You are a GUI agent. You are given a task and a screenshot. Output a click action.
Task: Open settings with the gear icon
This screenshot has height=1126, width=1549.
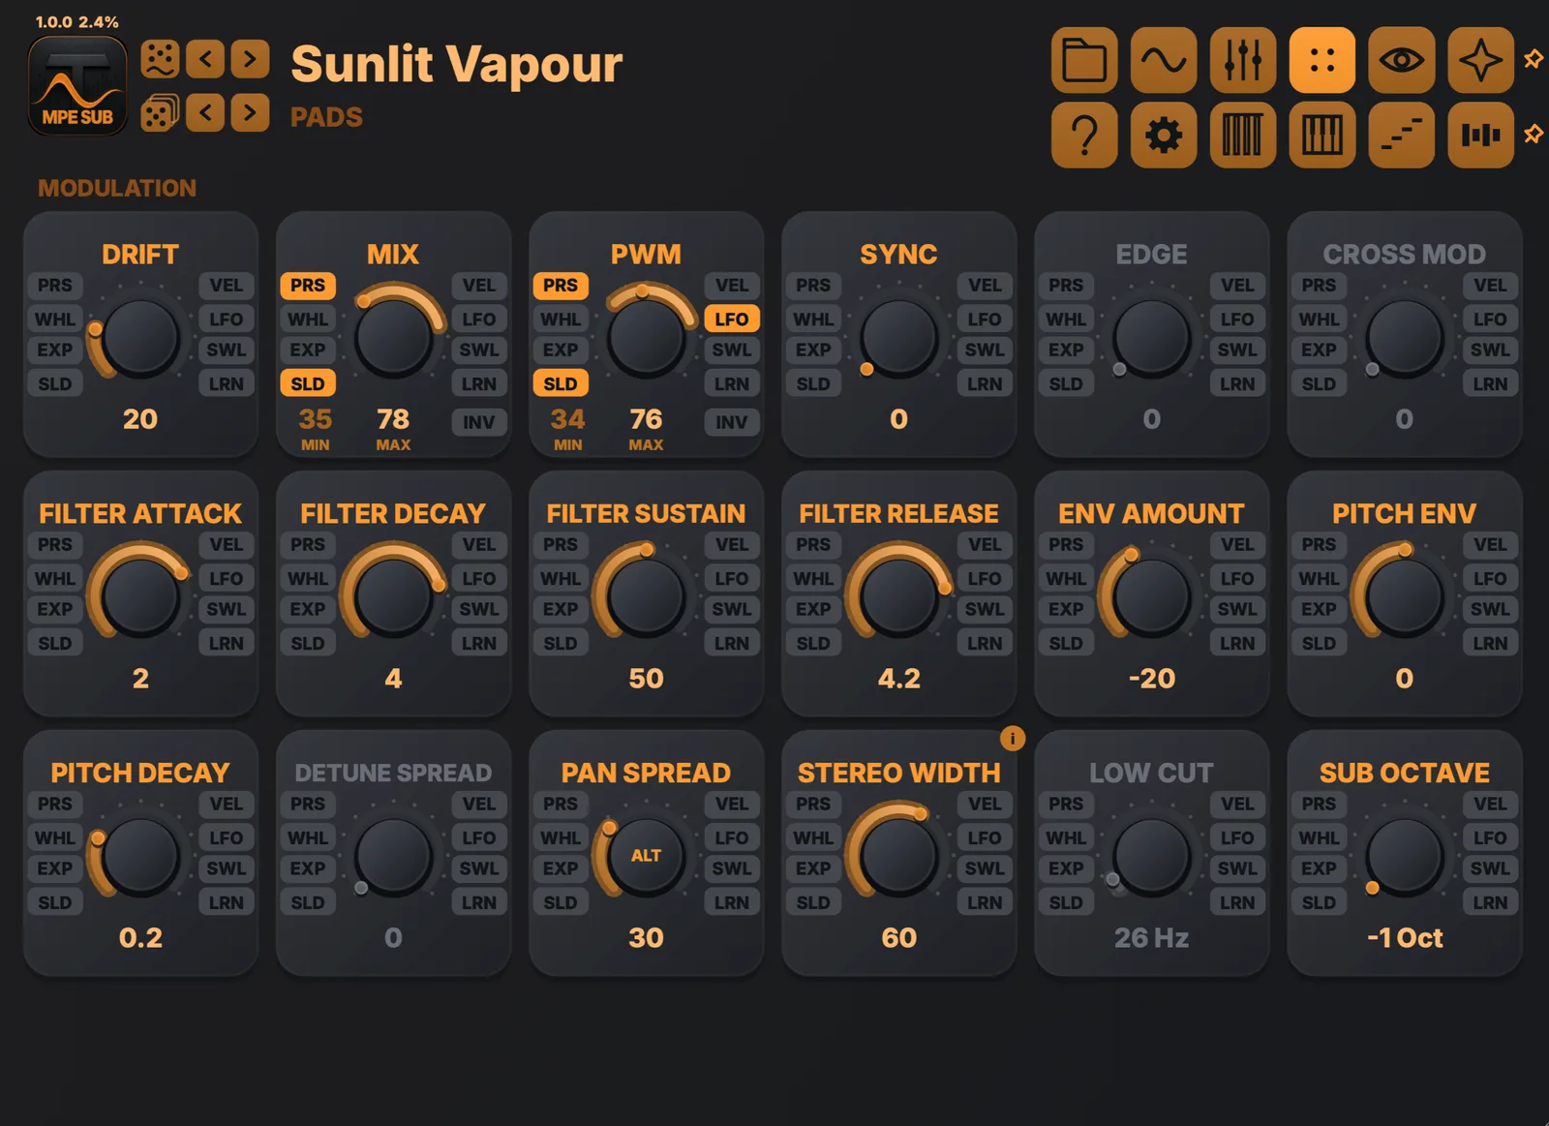[x=1164, y=135]
